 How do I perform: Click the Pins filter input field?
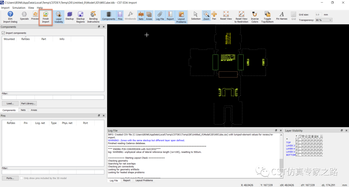[53, 172]
